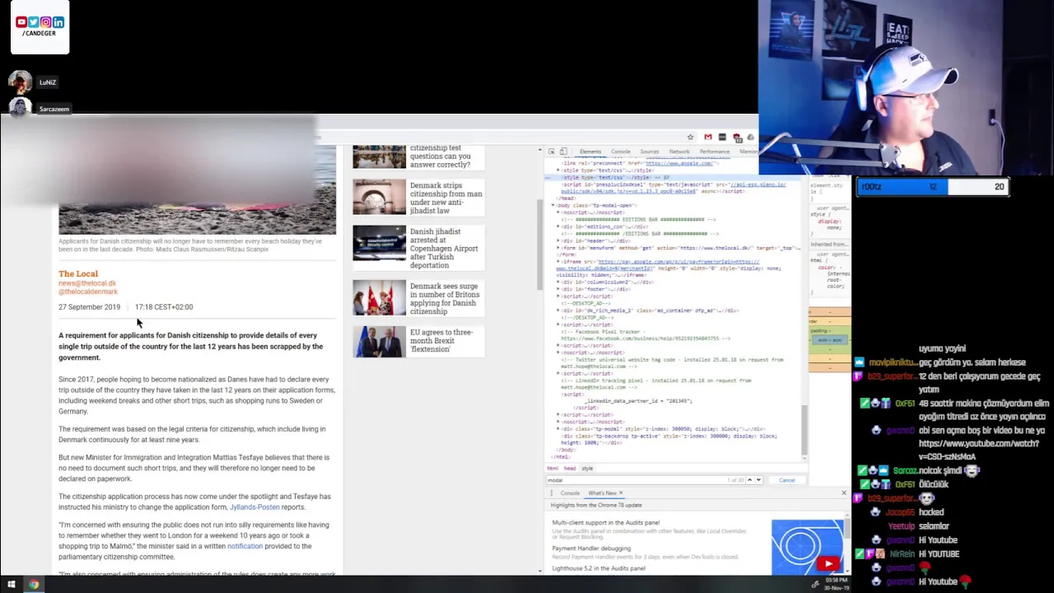Image resolution: width=1054 pixels, height=593 pixels.
Task: Close the DevTools bottom drawer
Action: pos(843,493)
